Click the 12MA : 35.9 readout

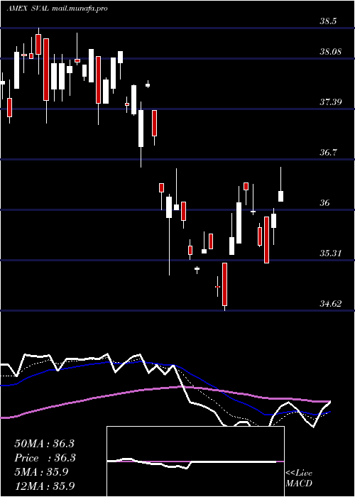tap(44, 486)
